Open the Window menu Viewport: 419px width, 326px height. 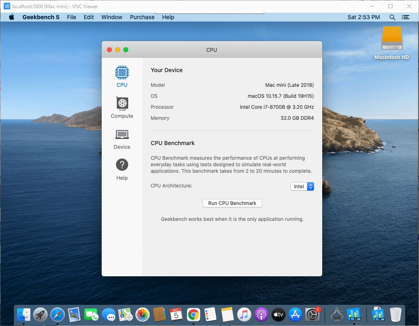pos(111,17)
